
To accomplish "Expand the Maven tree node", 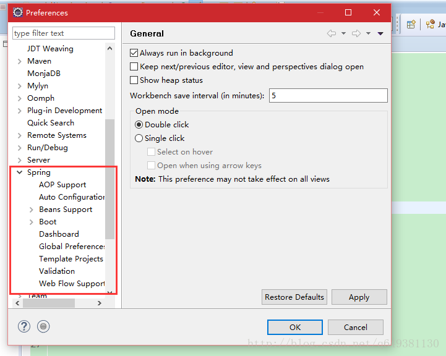I will click(x=19, y=61).
